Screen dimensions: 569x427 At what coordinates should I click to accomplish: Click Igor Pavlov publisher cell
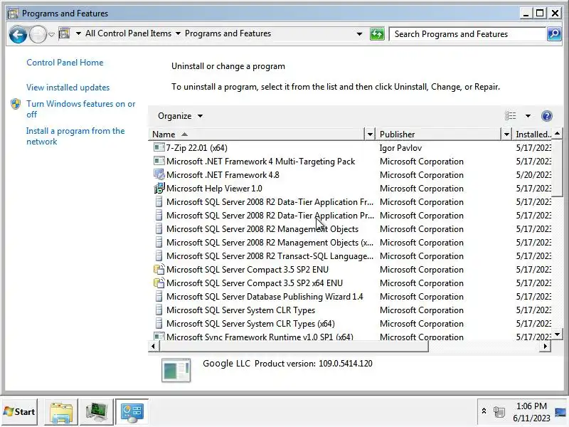coord(400,148)
